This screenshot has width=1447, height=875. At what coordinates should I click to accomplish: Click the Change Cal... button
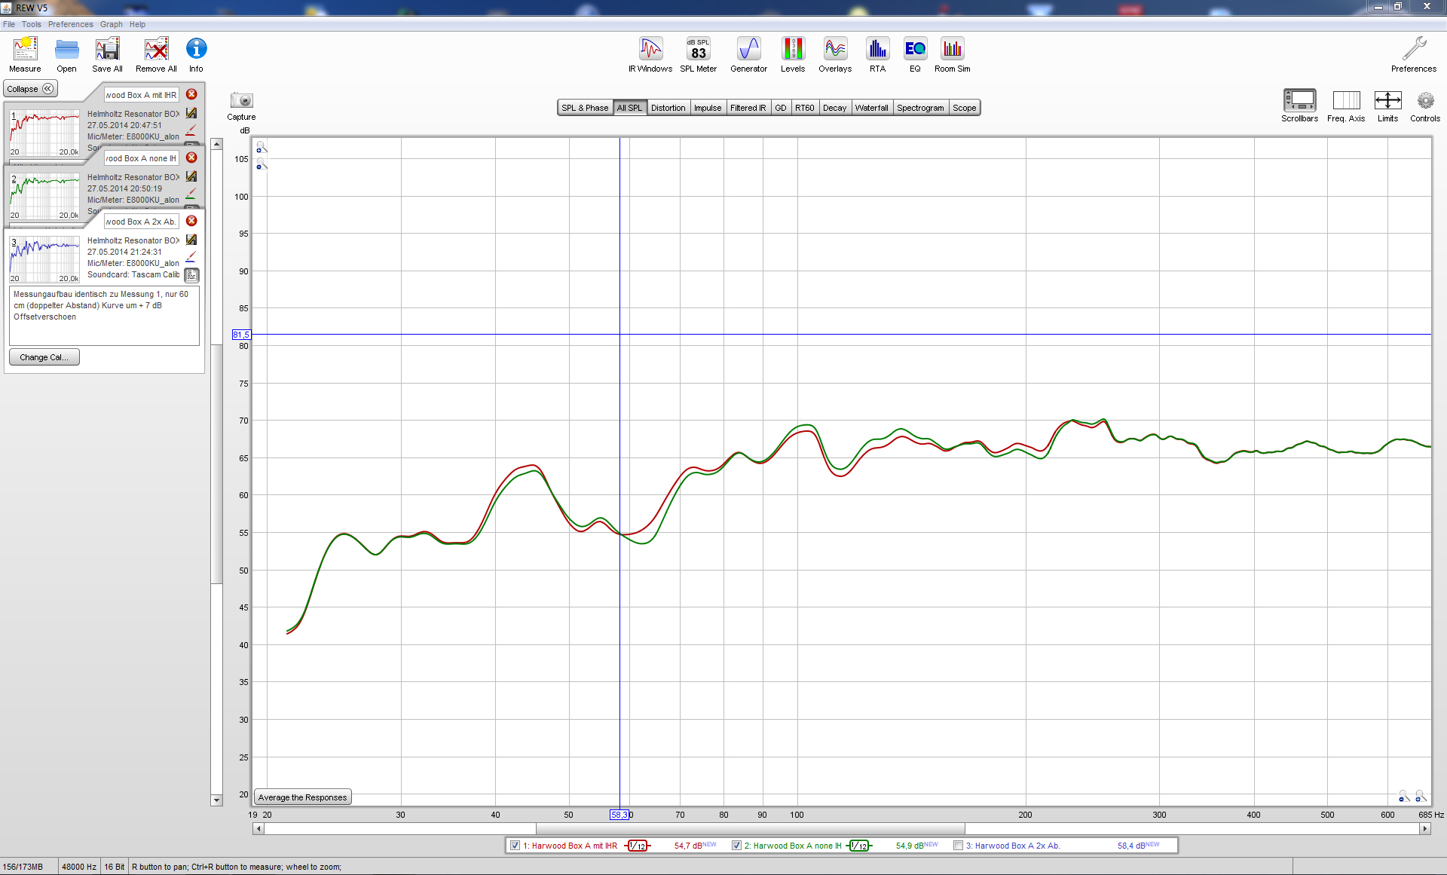44,357
